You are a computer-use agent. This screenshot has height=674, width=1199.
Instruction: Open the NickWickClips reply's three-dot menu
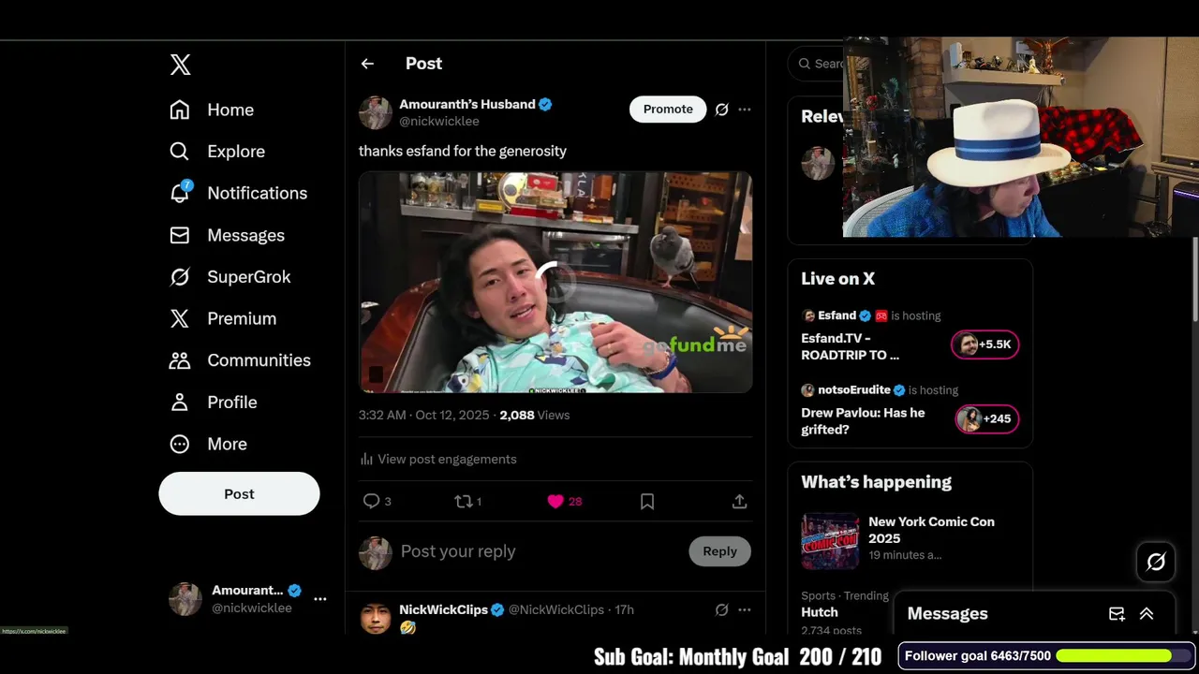745,609
